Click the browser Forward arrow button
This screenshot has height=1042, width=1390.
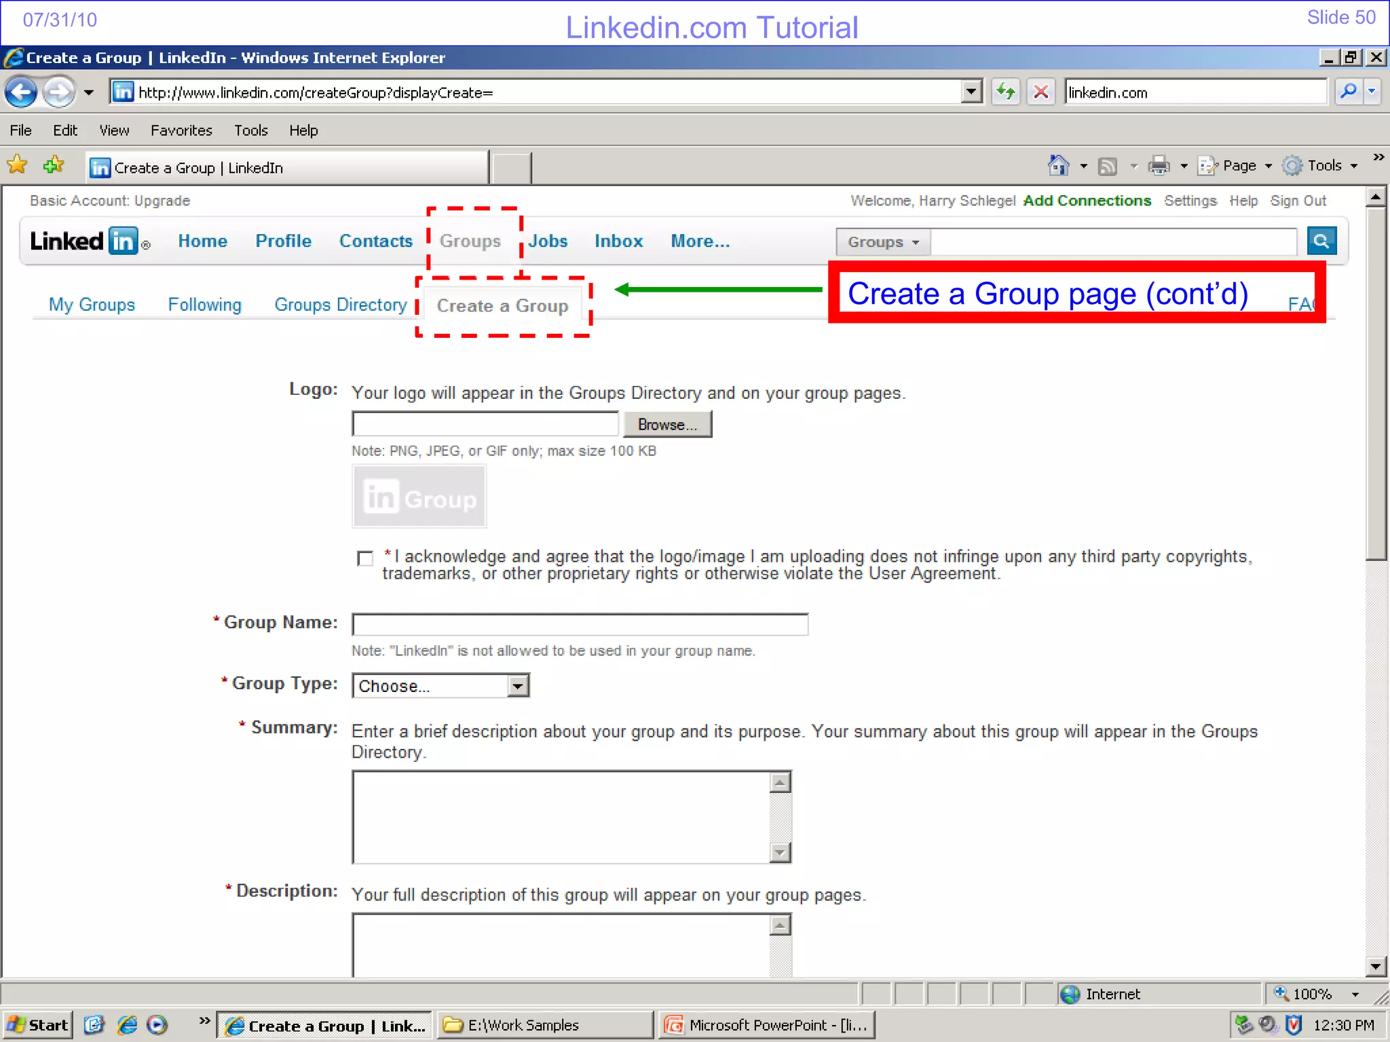tap(59, 92)
